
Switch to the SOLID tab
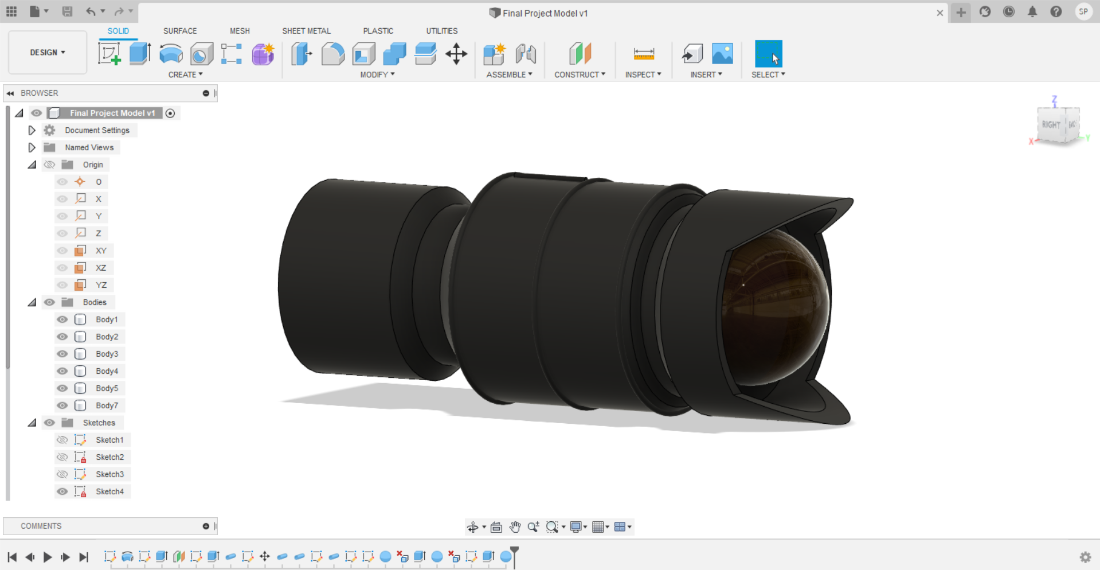point(118,31)
